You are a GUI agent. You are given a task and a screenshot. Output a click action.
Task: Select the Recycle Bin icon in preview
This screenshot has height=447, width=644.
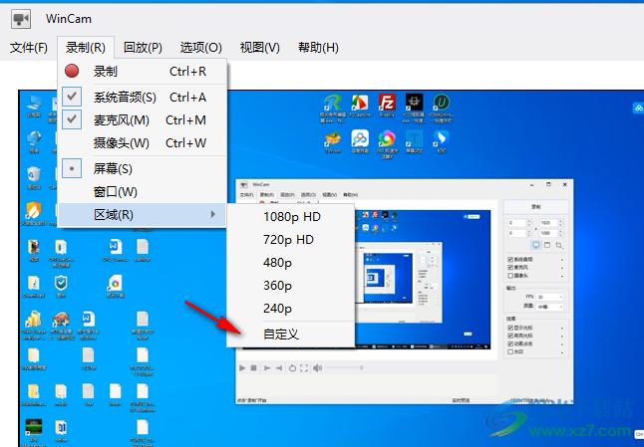coord(34,174)
